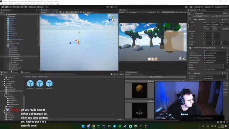
Task: Open Spotify from the taskbar
Action: [x=120, y=126]
